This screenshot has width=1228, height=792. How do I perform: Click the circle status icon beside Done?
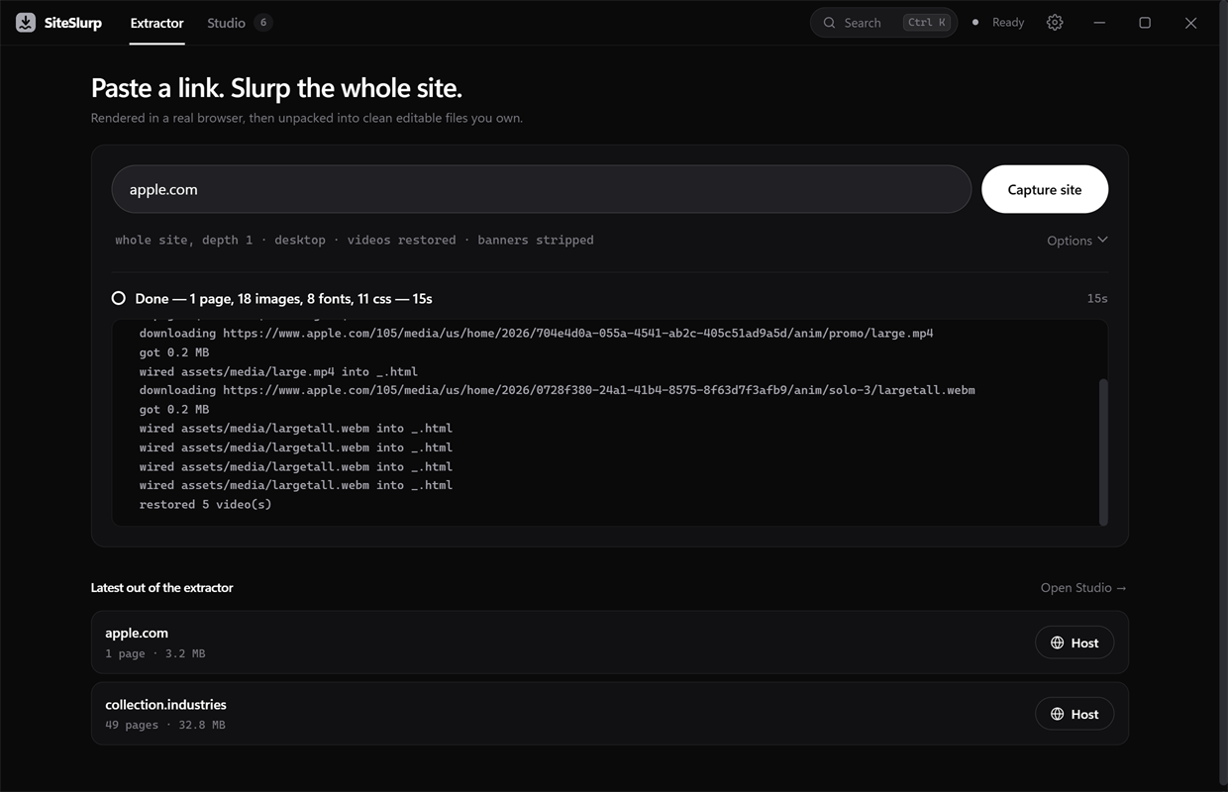pos(119,298)
